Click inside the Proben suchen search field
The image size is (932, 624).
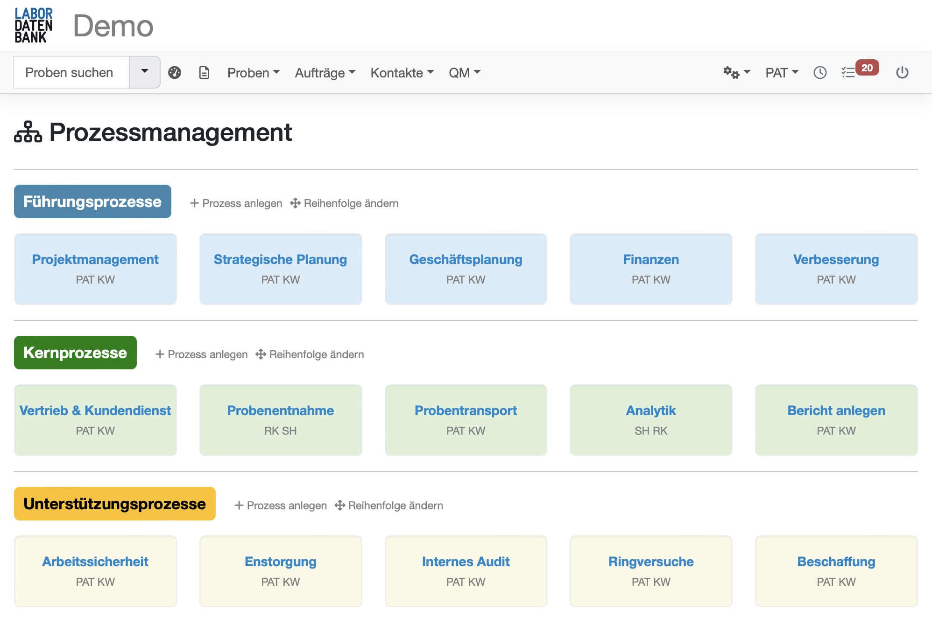click(71, 72)
